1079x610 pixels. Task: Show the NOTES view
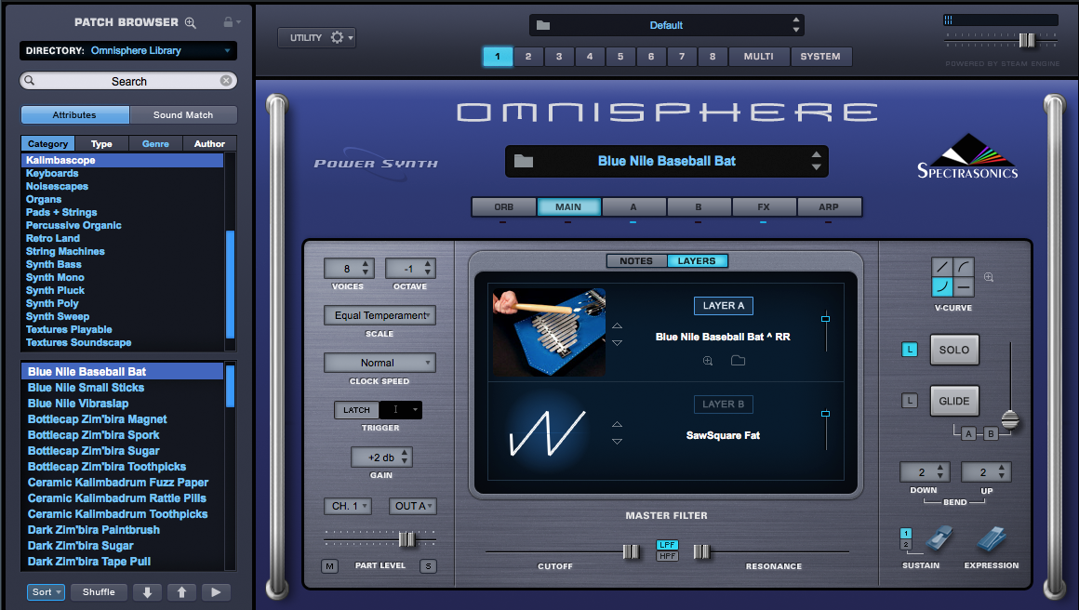[x=636, y=260]
